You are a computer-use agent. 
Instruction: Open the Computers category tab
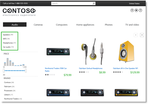pyautogui.click(x=62, y=25)
